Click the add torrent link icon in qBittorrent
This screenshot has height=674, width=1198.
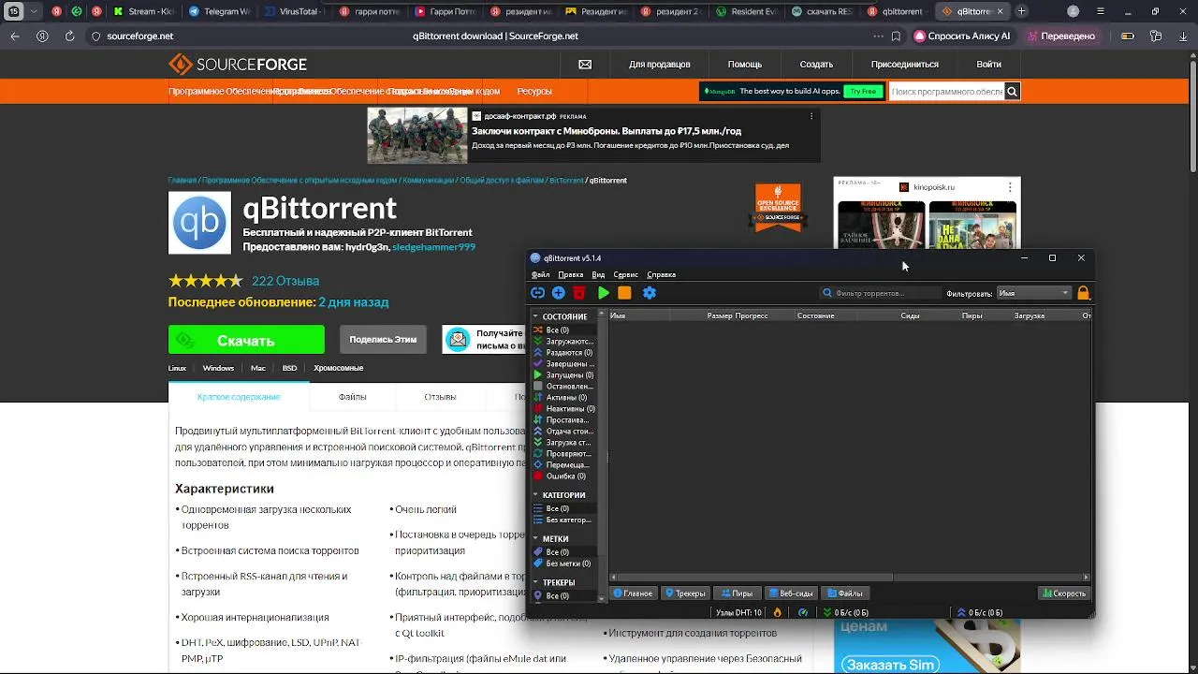coord(537,293)
